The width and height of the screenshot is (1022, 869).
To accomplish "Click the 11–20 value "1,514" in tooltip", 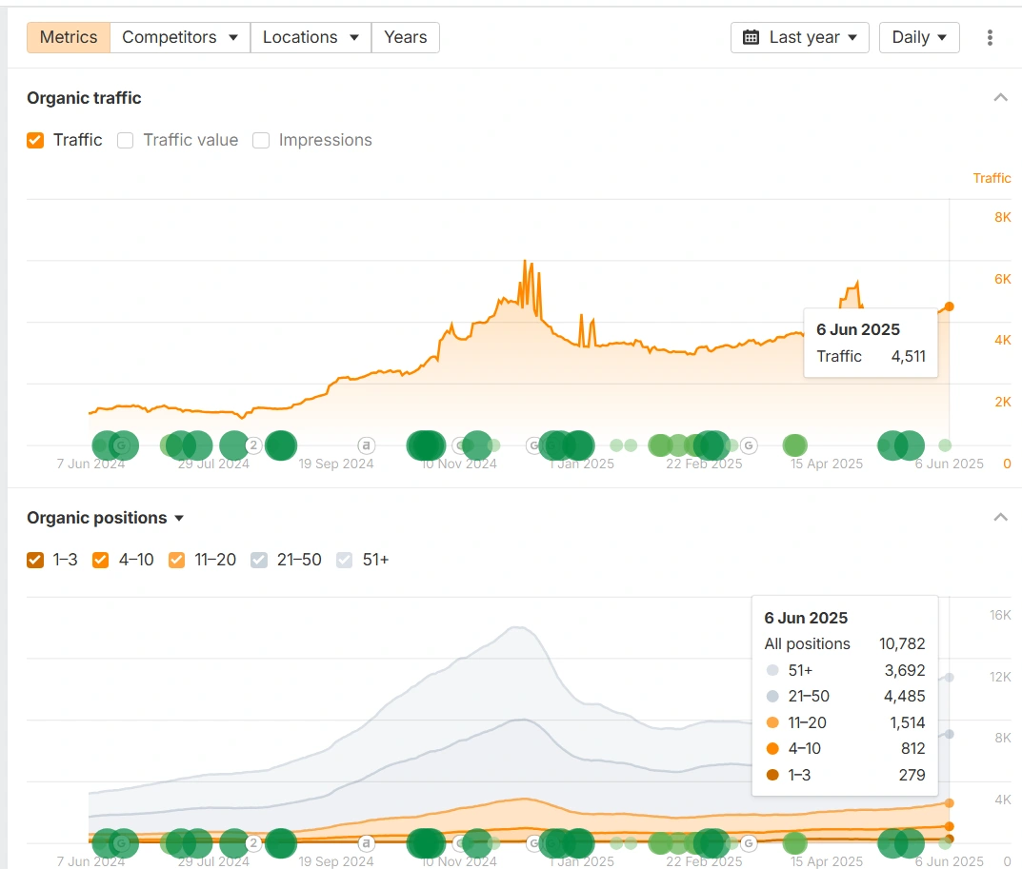I will 908,722.
